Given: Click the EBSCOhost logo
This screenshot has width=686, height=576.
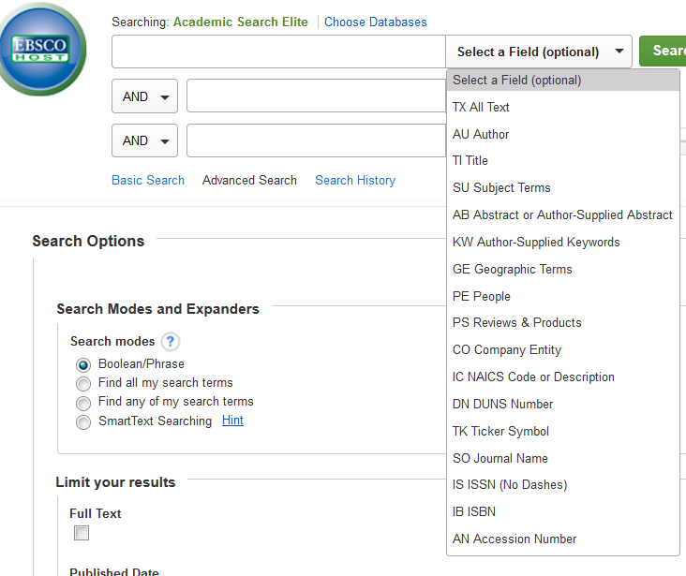Looking at the screenshot, I should (41, 47).
